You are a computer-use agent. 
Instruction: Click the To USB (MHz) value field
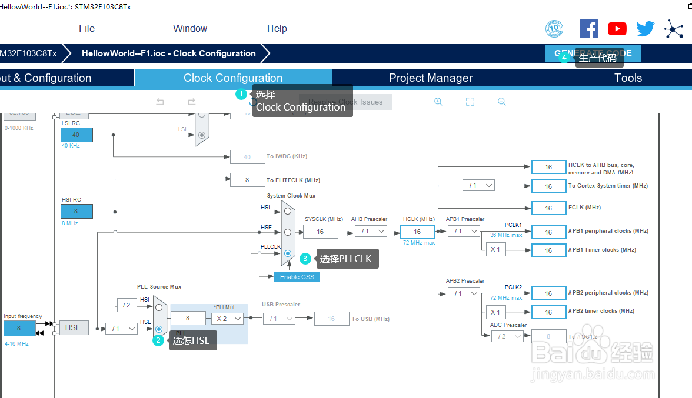(x=332, y=319)
